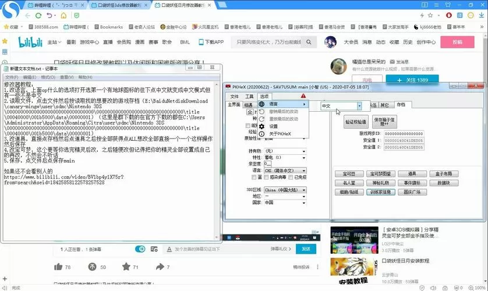Open the 中文 language combo box
Viewport: 488px width, 291px height.
[x=341, y=106]
